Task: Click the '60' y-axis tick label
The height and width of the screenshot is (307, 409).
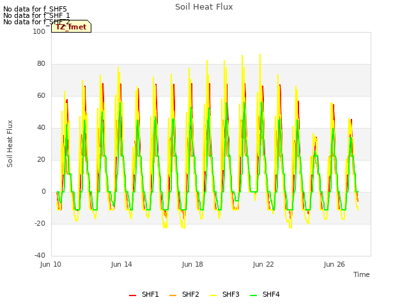Action: 41,95
